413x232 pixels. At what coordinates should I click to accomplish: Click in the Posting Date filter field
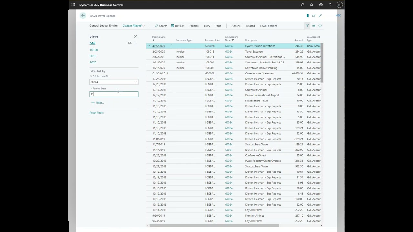114,94
